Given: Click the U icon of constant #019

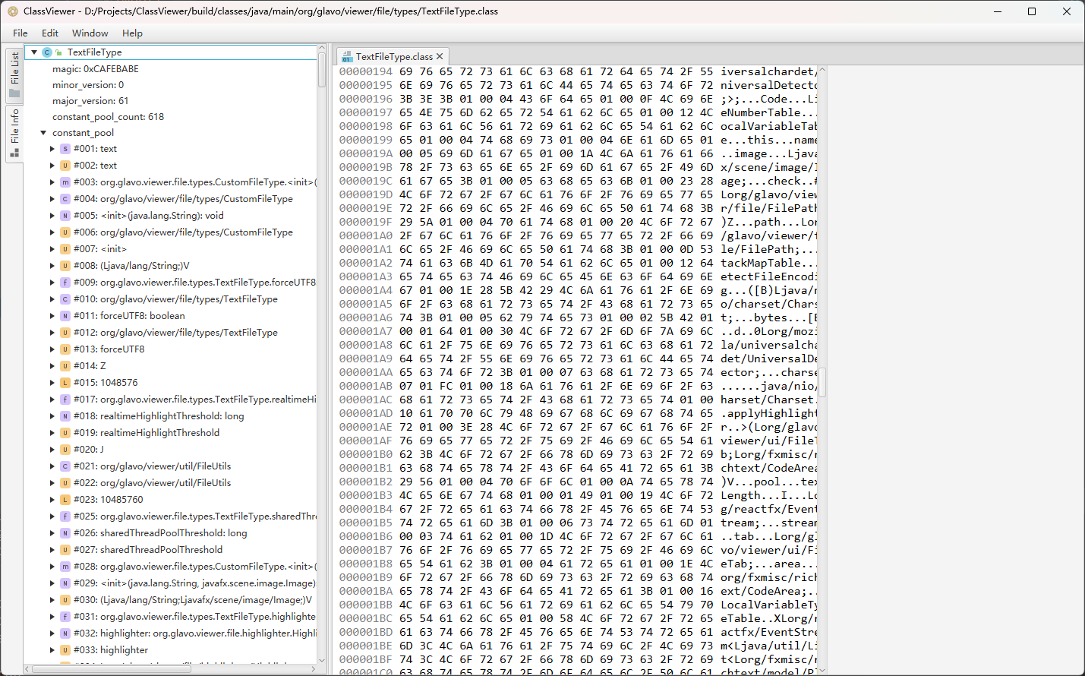Looking at the screenshot, I should pyautogui.click(x=65, y=433).
